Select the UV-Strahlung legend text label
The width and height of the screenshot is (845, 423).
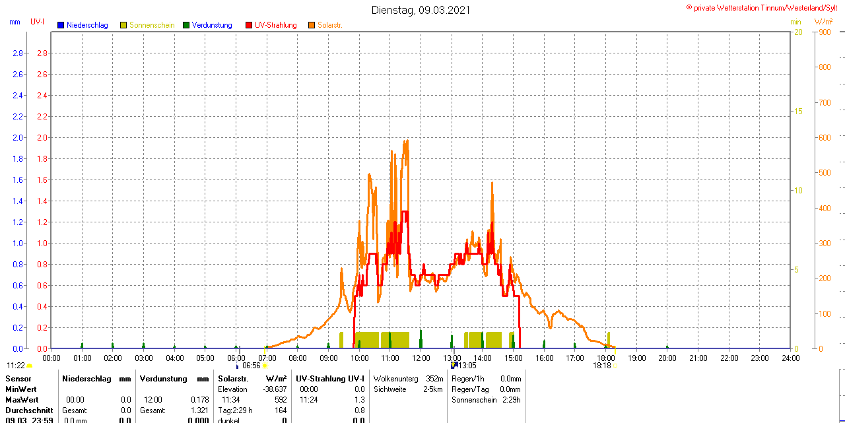(276, 25)
